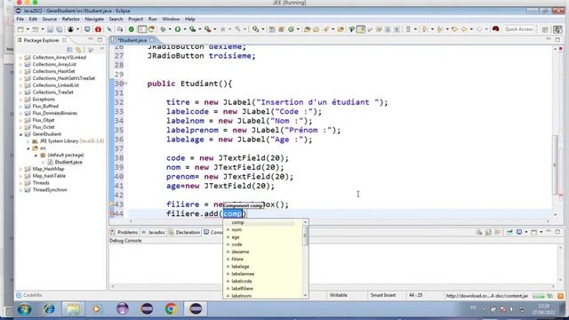Screen dimensions: 569x320
Task: Open the Source menu
Action: 50,19
